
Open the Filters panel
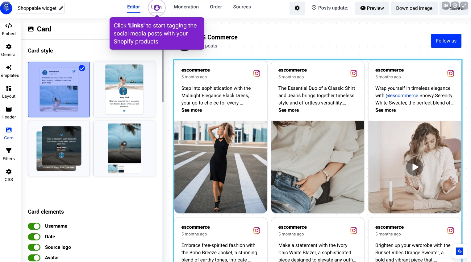[9, 154]
